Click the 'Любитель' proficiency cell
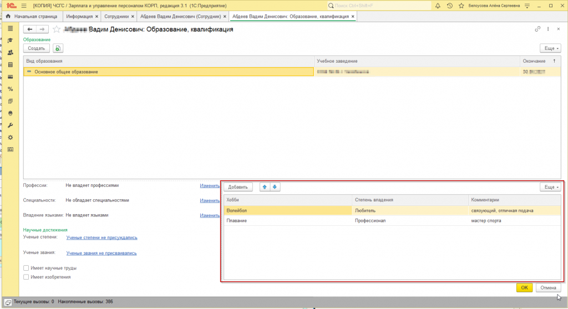568x309 pixels. (x=410, y=210)
